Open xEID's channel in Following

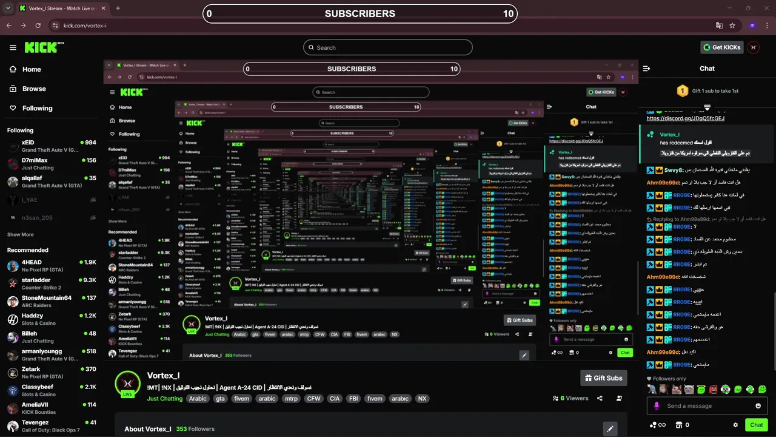(x=52, y=146)
